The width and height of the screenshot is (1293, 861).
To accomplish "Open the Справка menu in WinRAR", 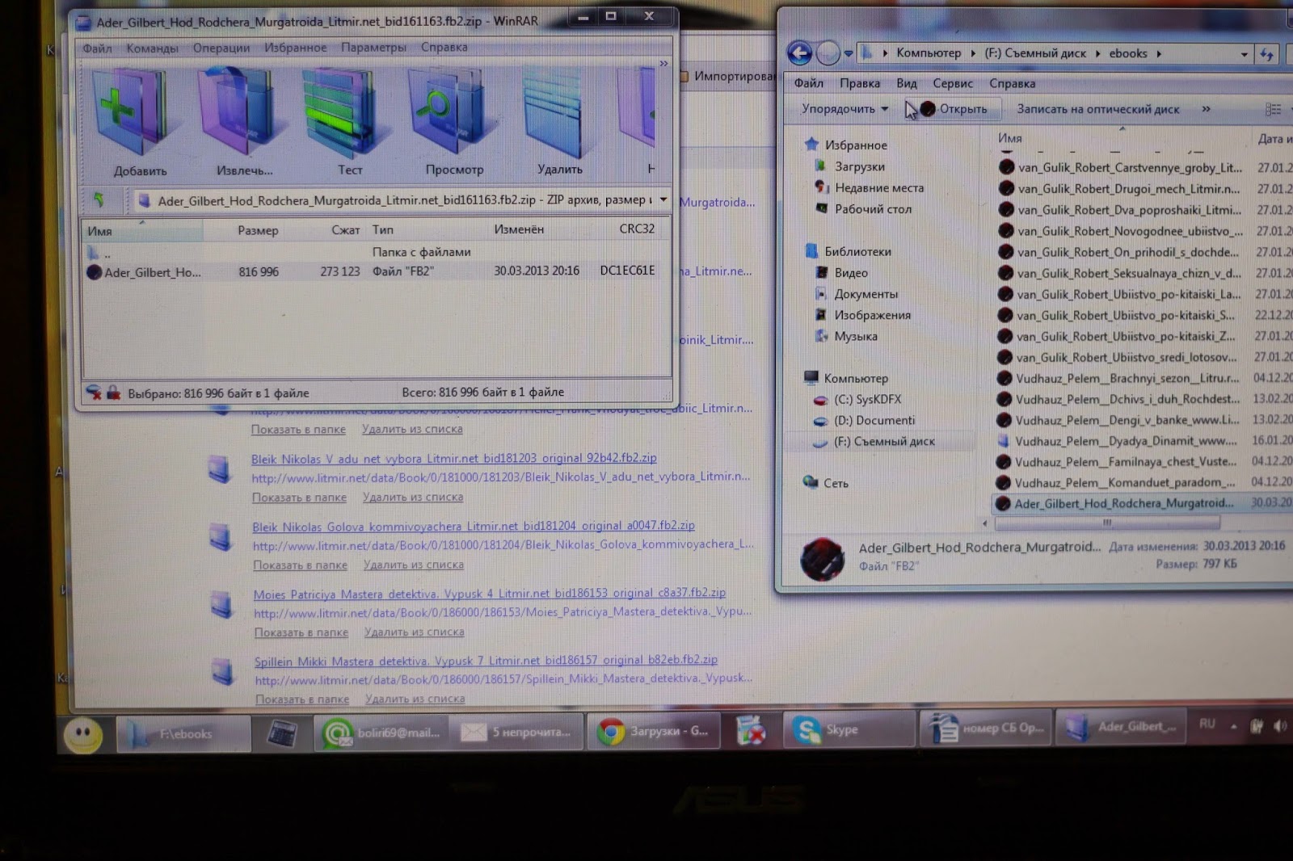I will coord(444,47).
